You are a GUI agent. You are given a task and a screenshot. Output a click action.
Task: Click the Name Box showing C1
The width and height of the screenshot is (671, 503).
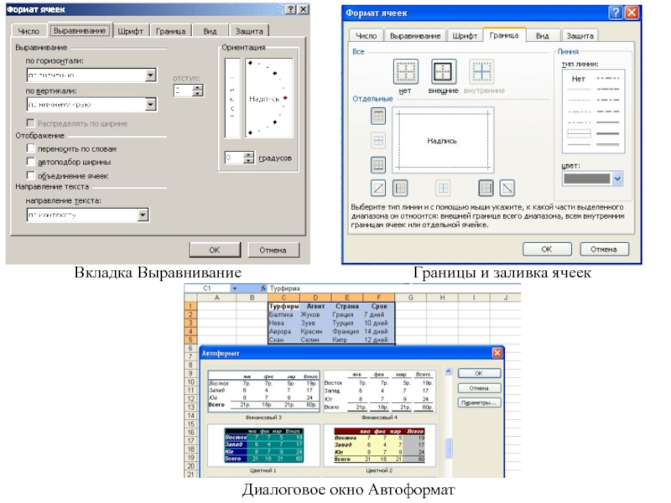(x=207, y=288)
